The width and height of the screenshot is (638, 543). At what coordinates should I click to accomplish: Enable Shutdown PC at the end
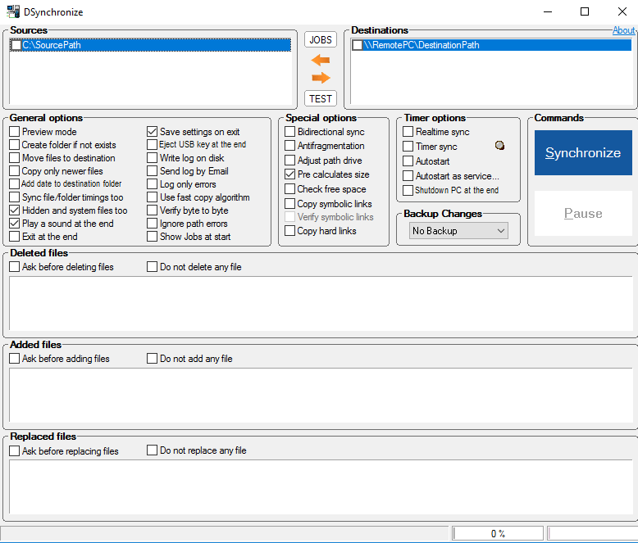pos(408,190)
